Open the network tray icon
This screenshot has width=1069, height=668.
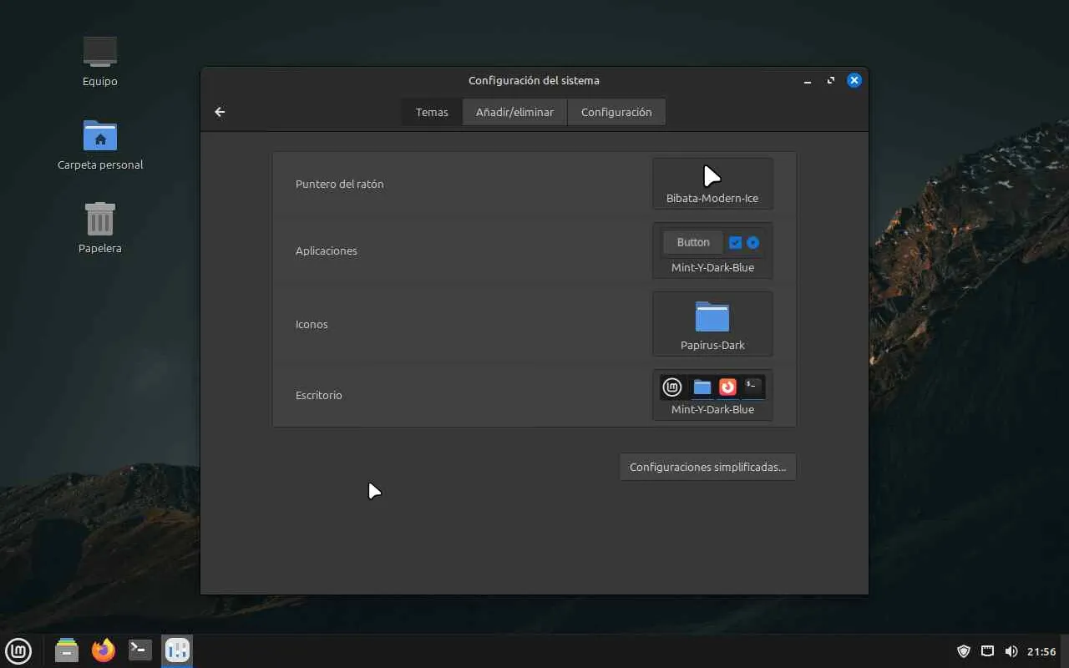987,651
